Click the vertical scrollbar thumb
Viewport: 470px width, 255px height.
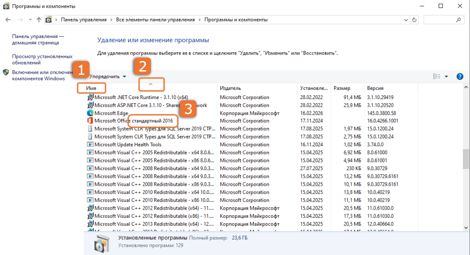466,159
